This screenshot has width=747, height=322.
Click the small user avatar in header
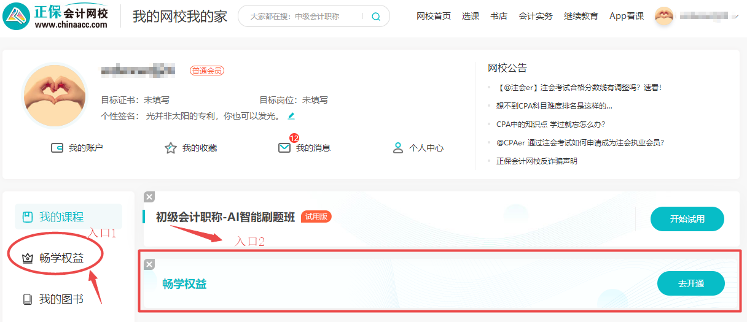pos(665,16)
